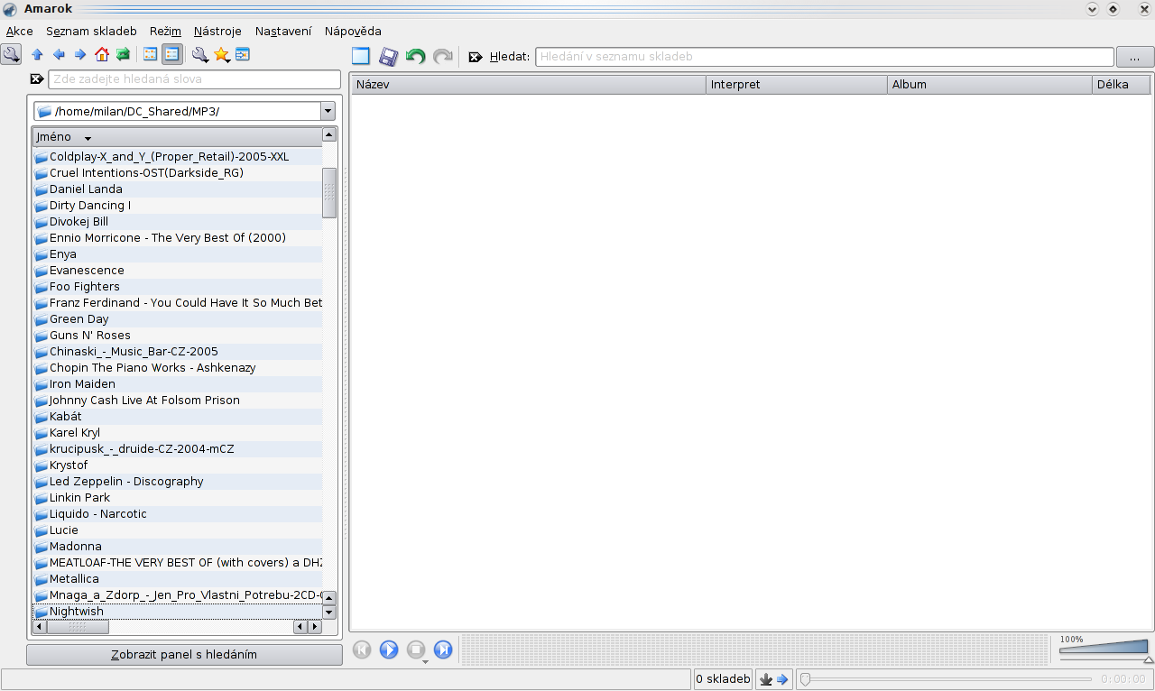
Task: Open the file browser wrench settings menu
Action: pos(200,55)
